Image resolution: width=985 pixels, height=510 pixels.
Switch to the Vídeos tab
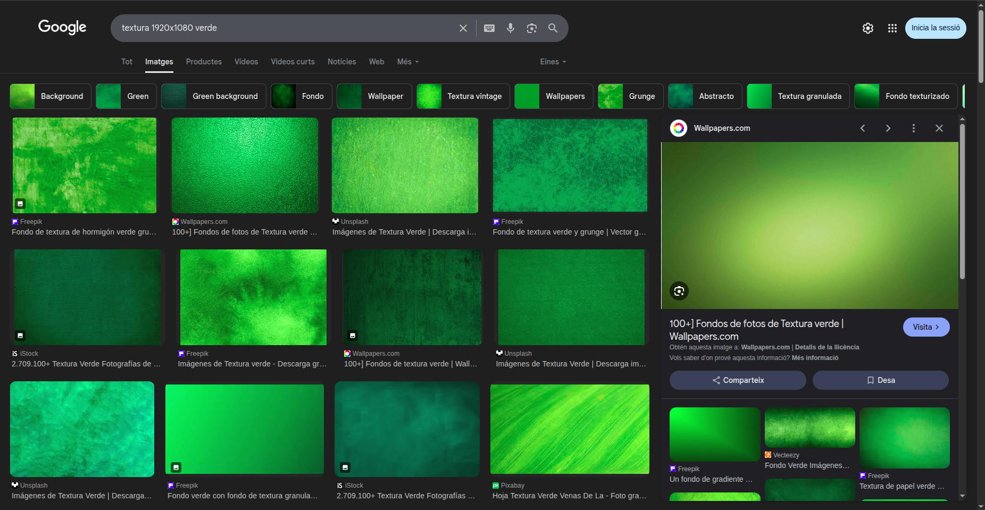tap(246, 62)
